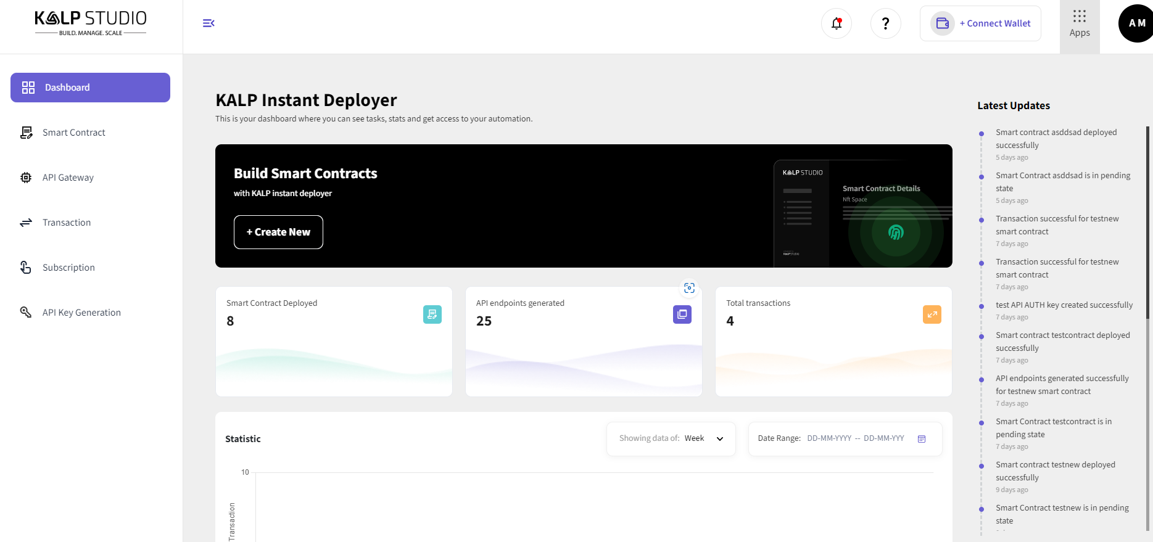Screen dimensions: 1153x542
Task: Click the notification bell icon
Action: (836, 23)
